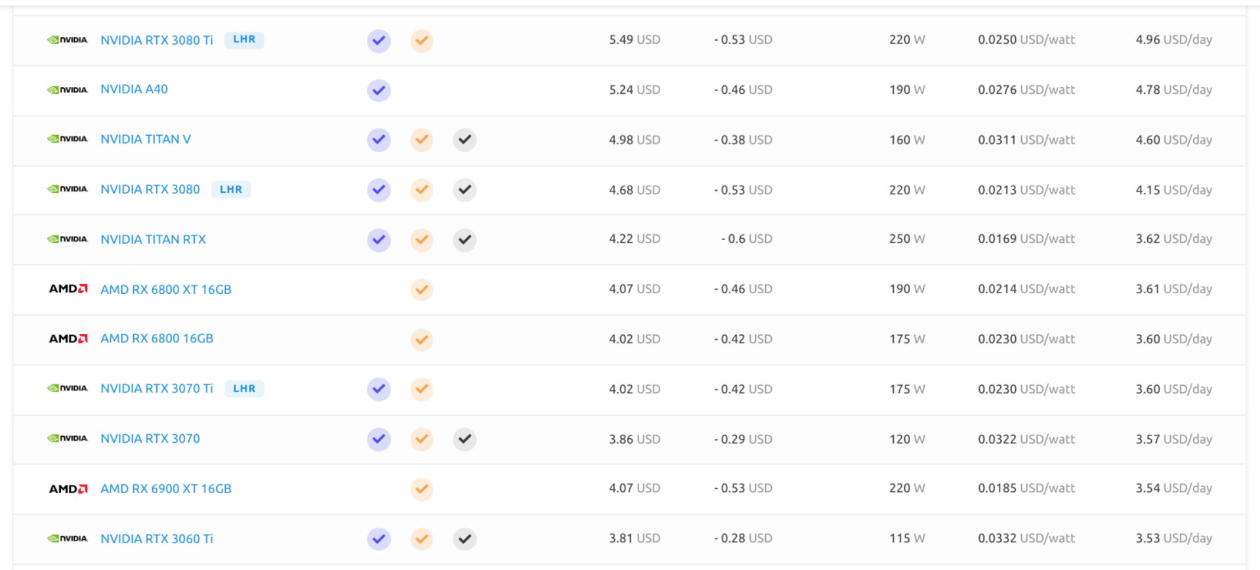Viewport: 1260px width, 570px height.
Task: Open the NVIDIA TITAN V link
Action: click(145, 139)
